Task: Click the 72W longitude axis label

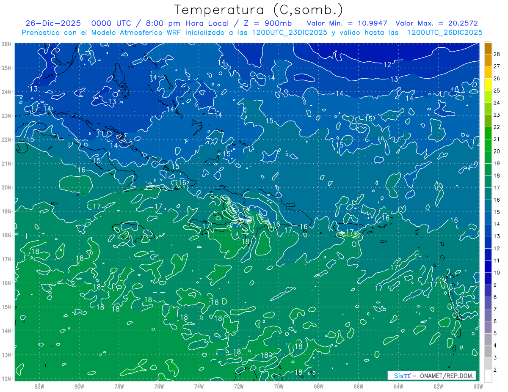Action: click(x=239, y=386)
